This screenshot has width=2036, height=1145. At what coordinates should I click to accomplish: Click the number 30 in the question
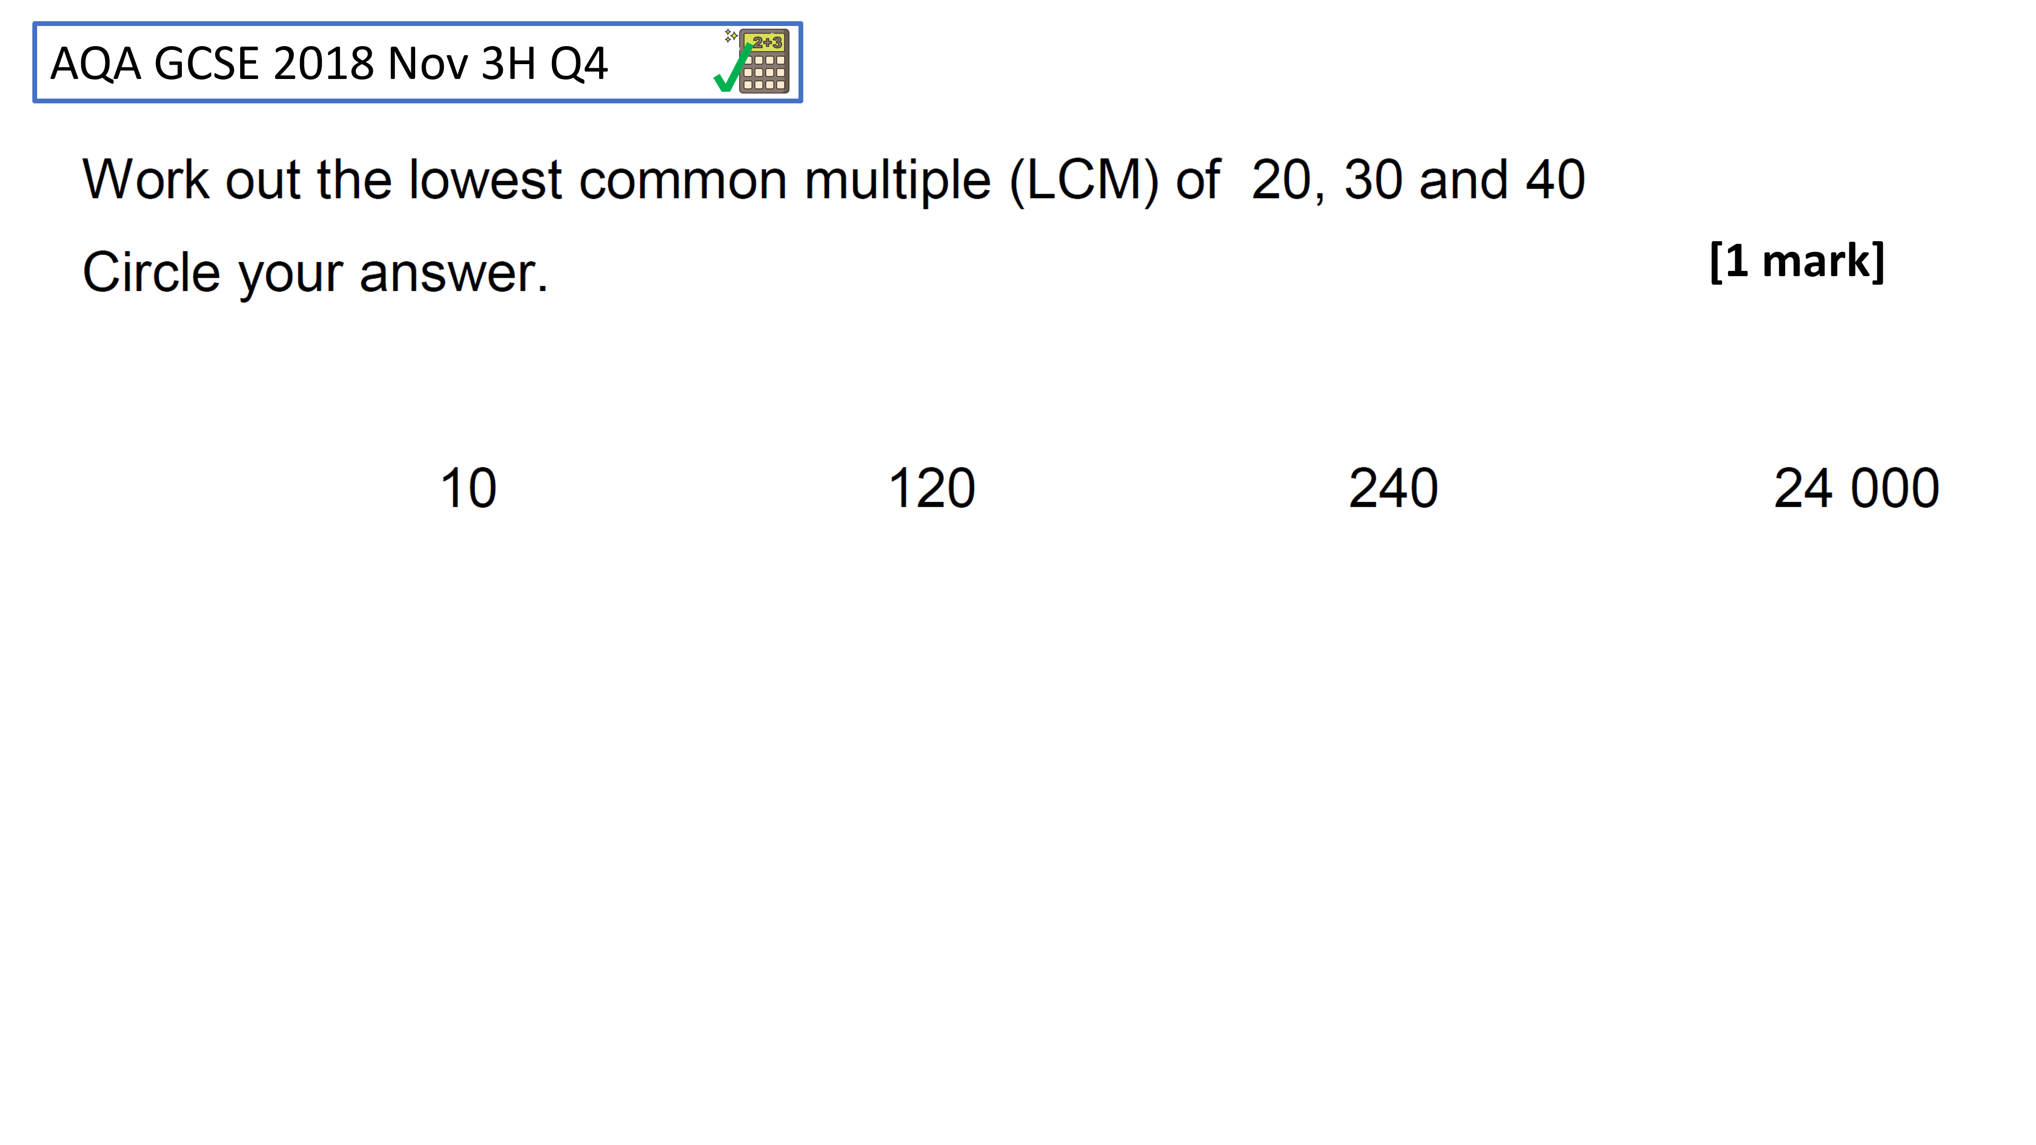pos(1373,179)
